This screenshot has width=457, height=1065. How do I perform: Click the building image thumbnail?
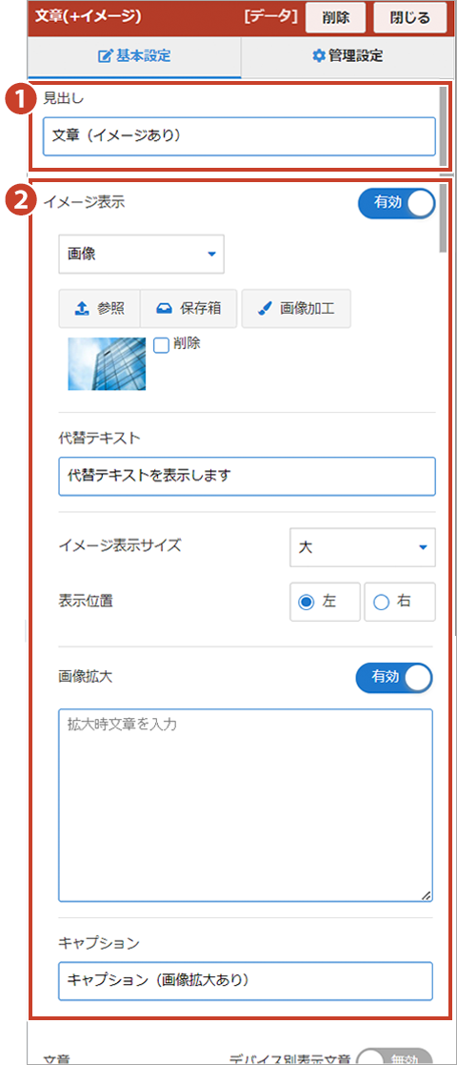(x=108, y=364)
